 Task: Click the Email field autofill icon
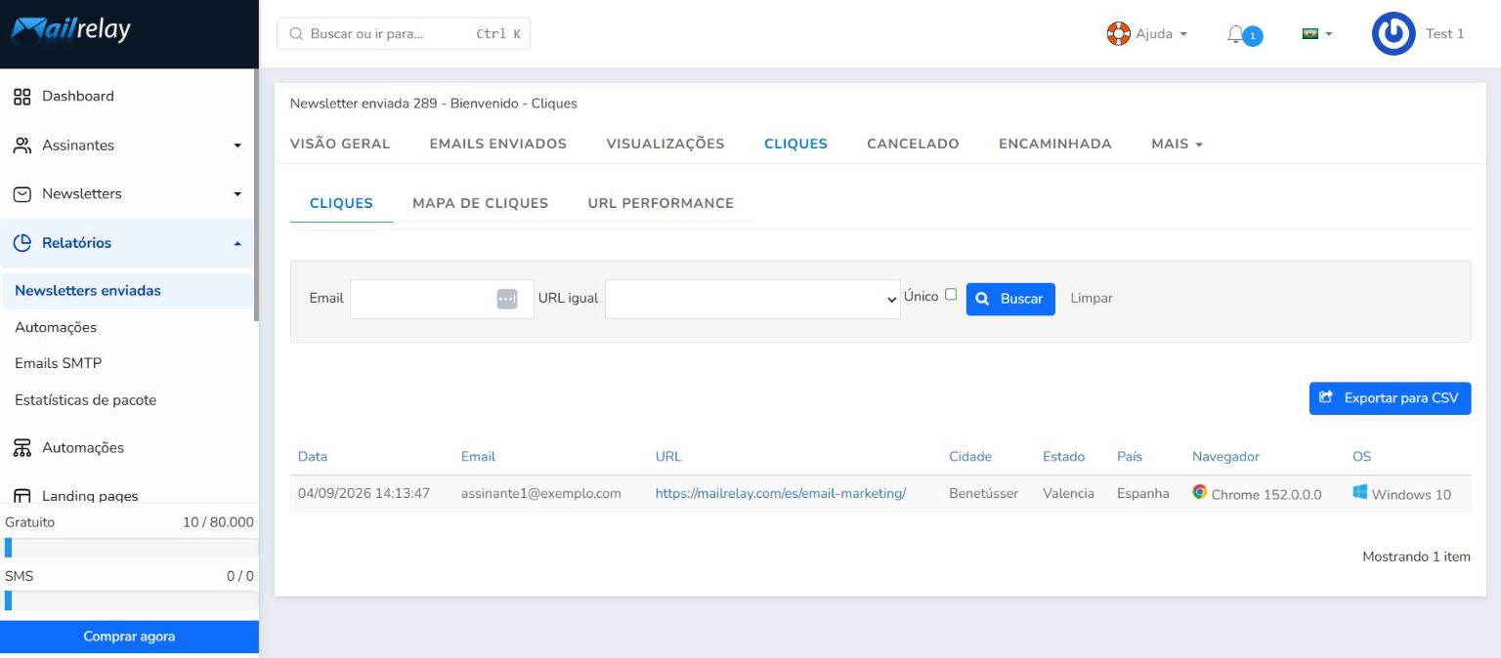(507, 299)
